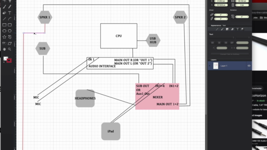Select the CPU rectangle
The height and width of the screenshot is (150, 267).
tap(118, 36)
